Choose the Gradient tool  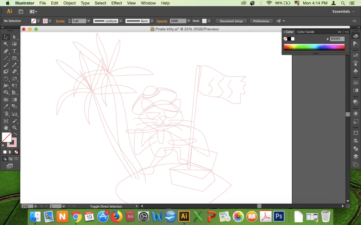pyautogui.click(x=15, y=100)
